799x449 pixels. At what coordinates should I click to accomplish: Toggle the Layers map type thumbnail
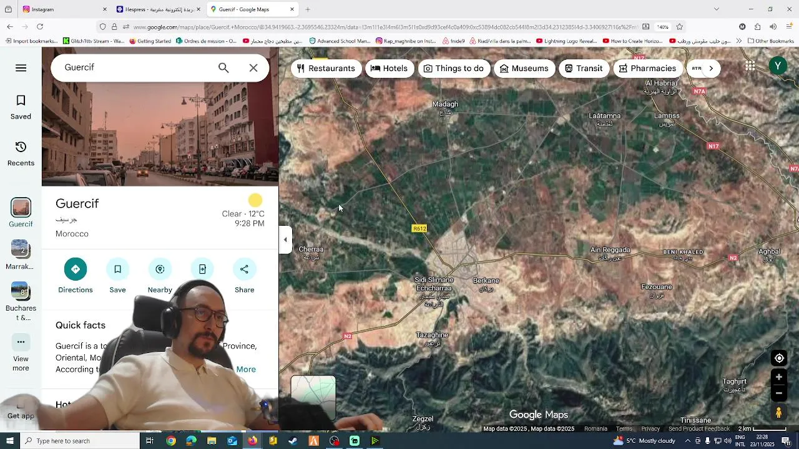pyautogui.click(x=313, y=397)
